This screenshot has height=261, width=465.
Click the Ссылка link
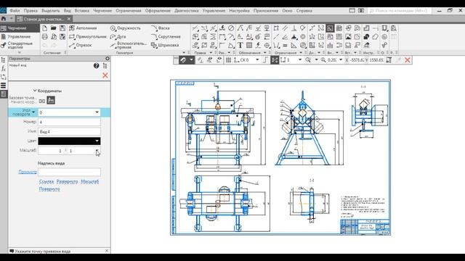46,182
